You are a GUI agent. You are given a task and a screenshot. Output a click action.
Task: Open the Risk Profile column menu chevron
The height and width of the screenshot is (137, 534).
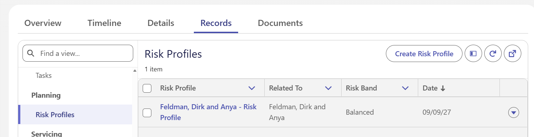click(252, 88)
